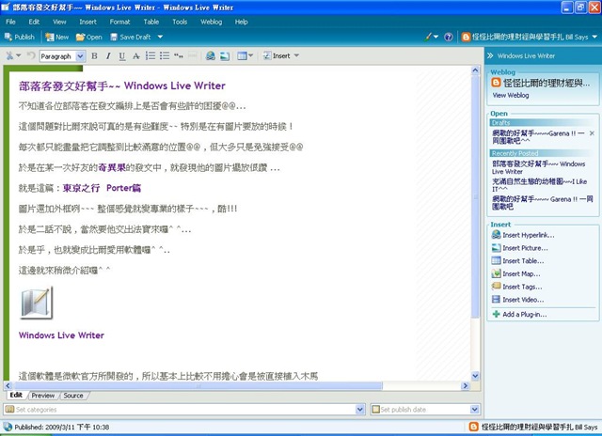This screenshot has height=436, width=602.
Task: Click Insert Video... in the sidebar
Action: click(x=518, y=300)
